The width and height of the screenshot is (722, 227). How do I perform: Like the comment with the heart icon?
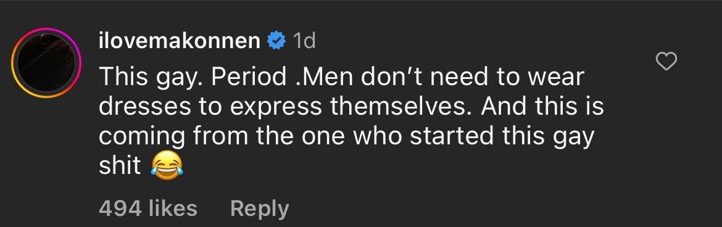click(666, 62)
